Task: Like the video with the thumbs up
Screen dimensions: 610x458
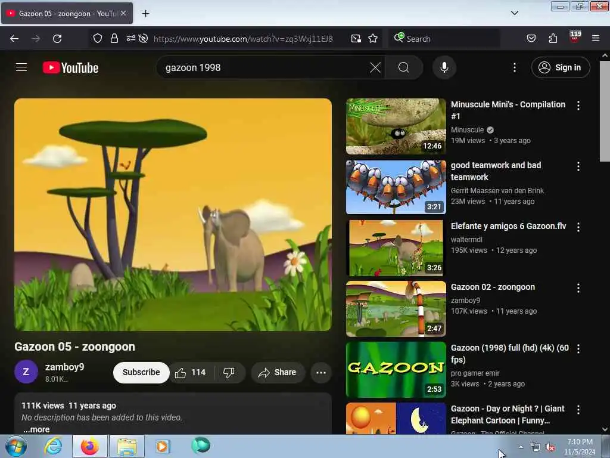Action: pyautogui.click(x=191, y=373)
